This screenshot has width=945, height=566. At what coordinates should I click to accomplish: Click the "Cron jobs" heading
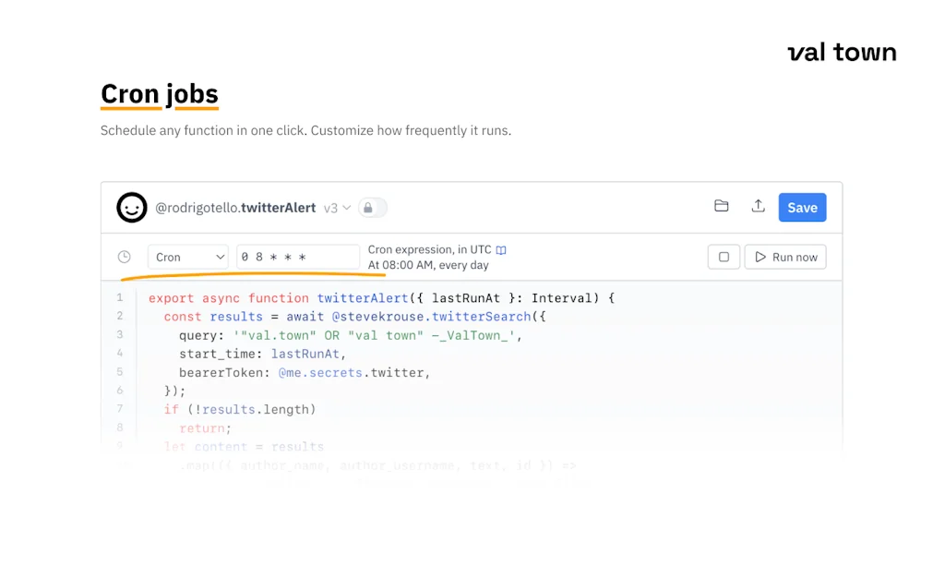coord(159,94)
